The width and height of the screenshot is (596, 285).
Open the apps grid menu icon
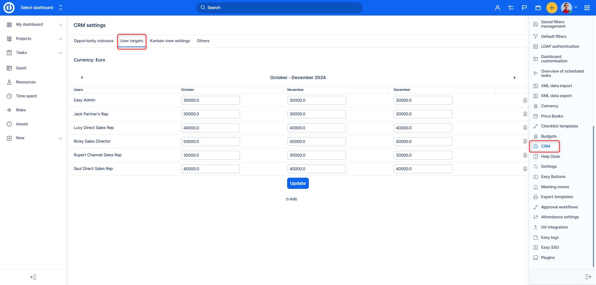click(587, 8)
